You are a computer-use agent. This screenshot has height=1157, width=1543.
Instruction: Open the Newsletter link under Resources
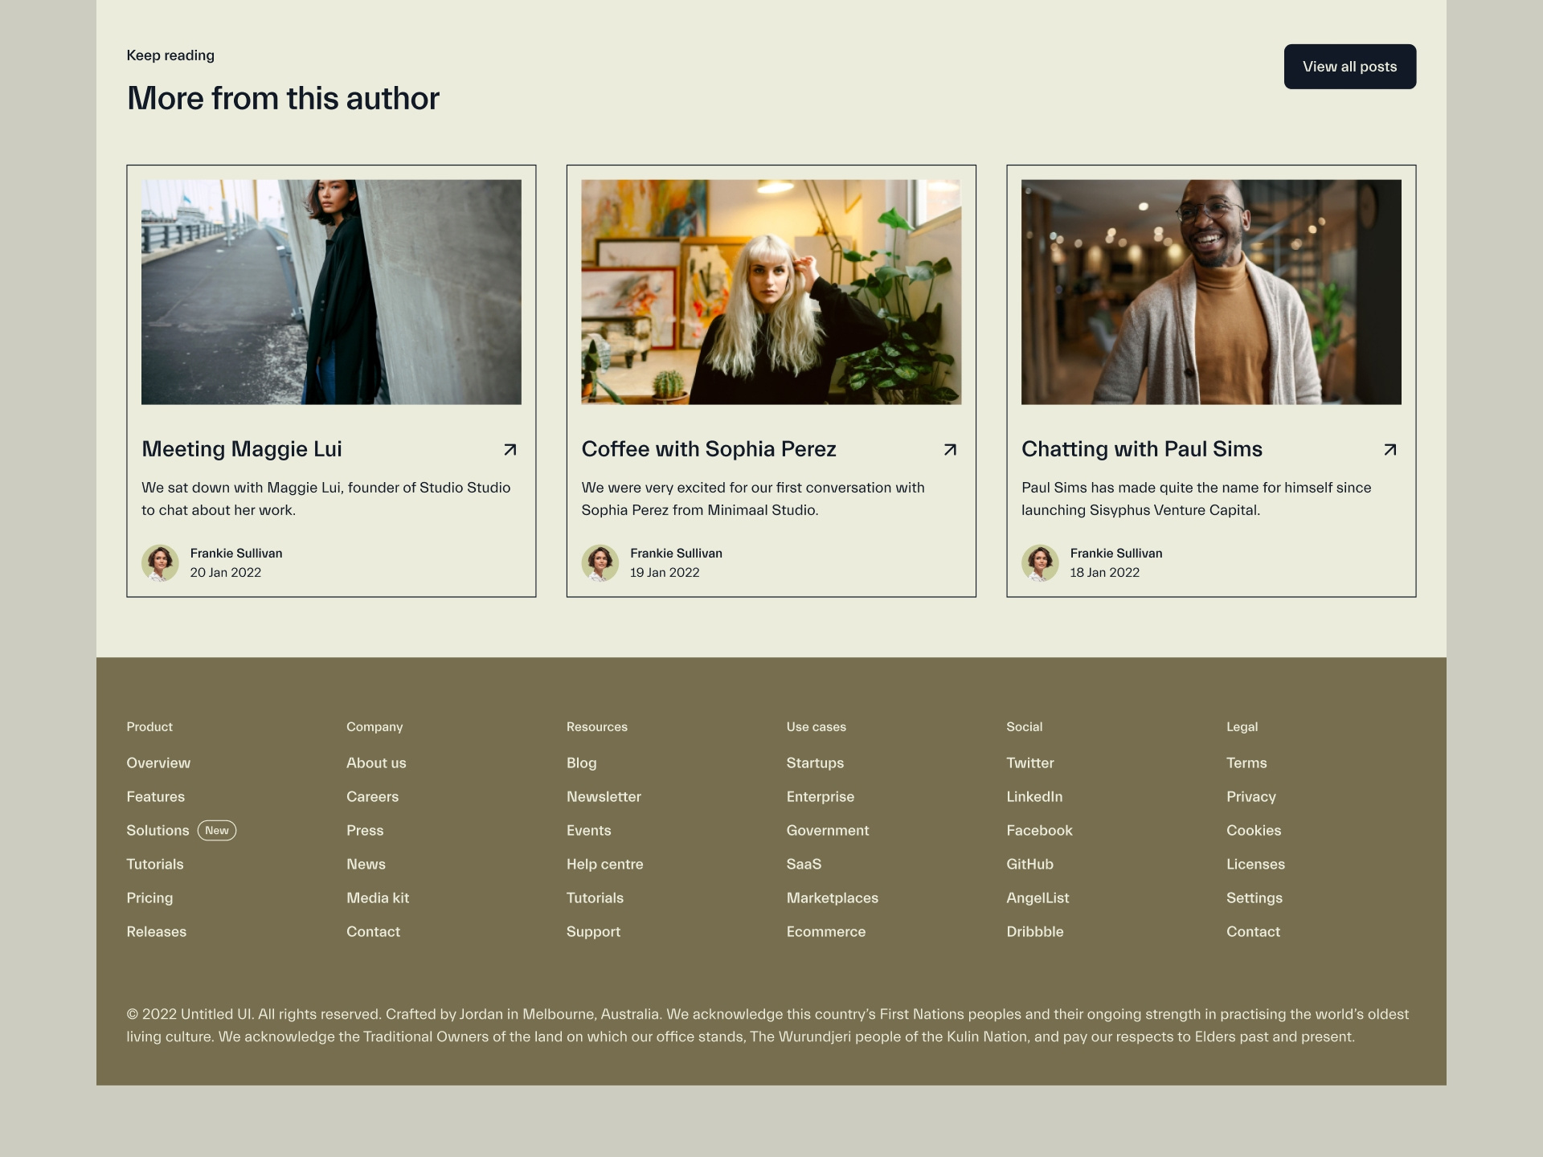click(x=604, y=796)
